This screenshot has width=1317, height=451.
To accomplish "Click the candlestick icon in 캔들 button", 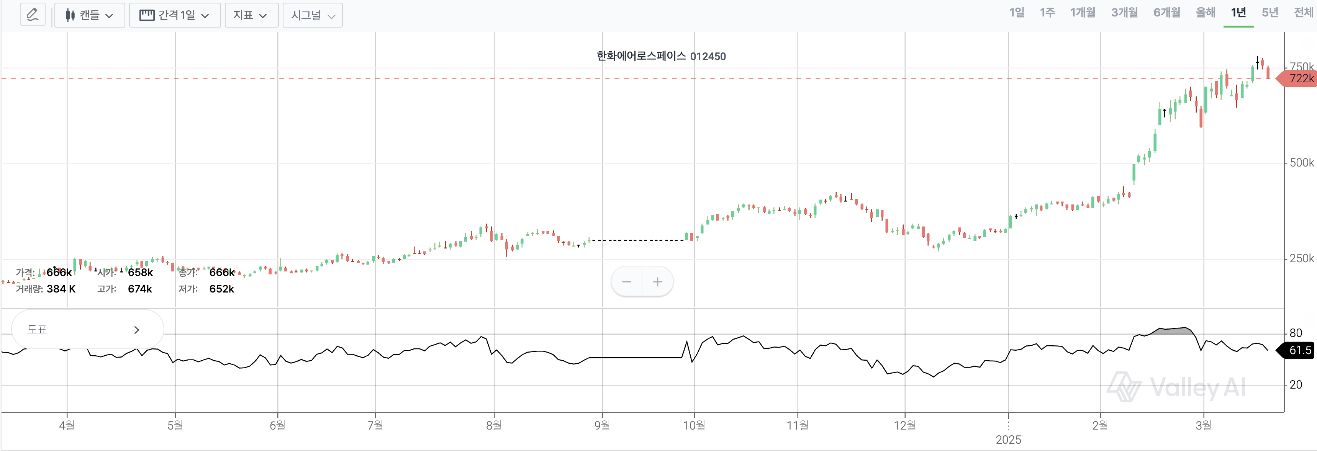I will [x=70, y=15].
